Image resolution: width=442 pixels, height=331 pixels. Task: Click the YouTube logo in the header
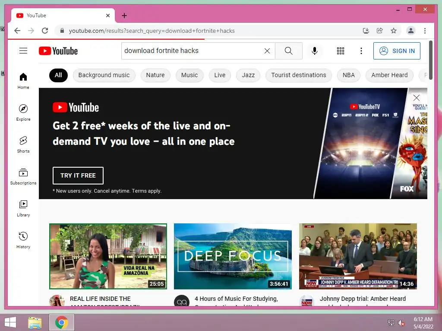click(x=58, y=51)
